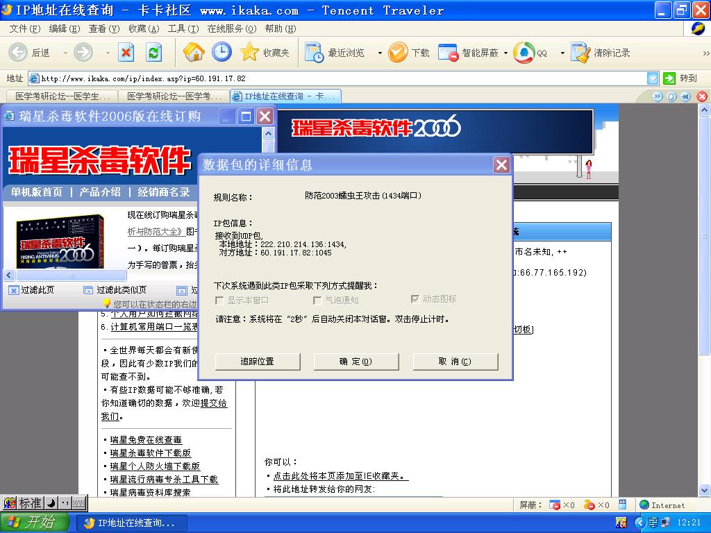Screen dimensions: 711x533
Task: Open the 帮助(H) menu
Action: [281, 28]
